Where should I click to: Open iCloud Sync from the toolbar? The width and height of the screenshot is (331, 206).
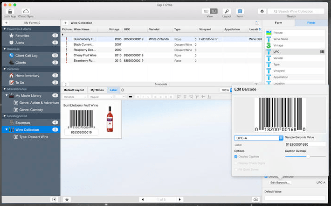26,11
